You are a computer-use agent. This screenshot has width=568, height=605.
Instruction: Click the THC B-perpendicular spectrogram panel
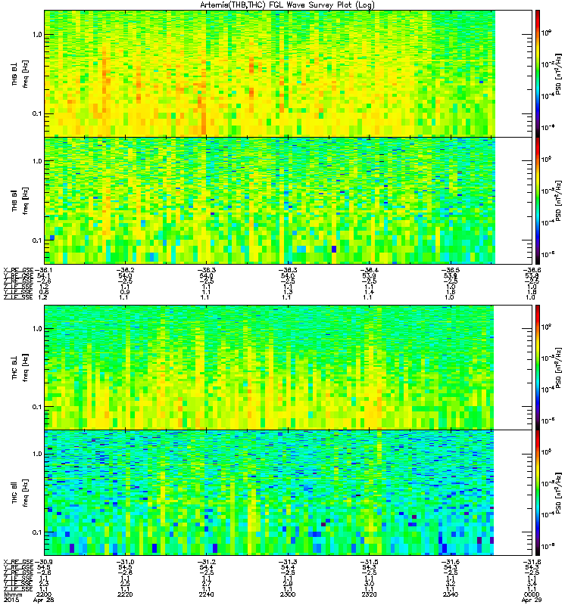(x=288, y=367)
